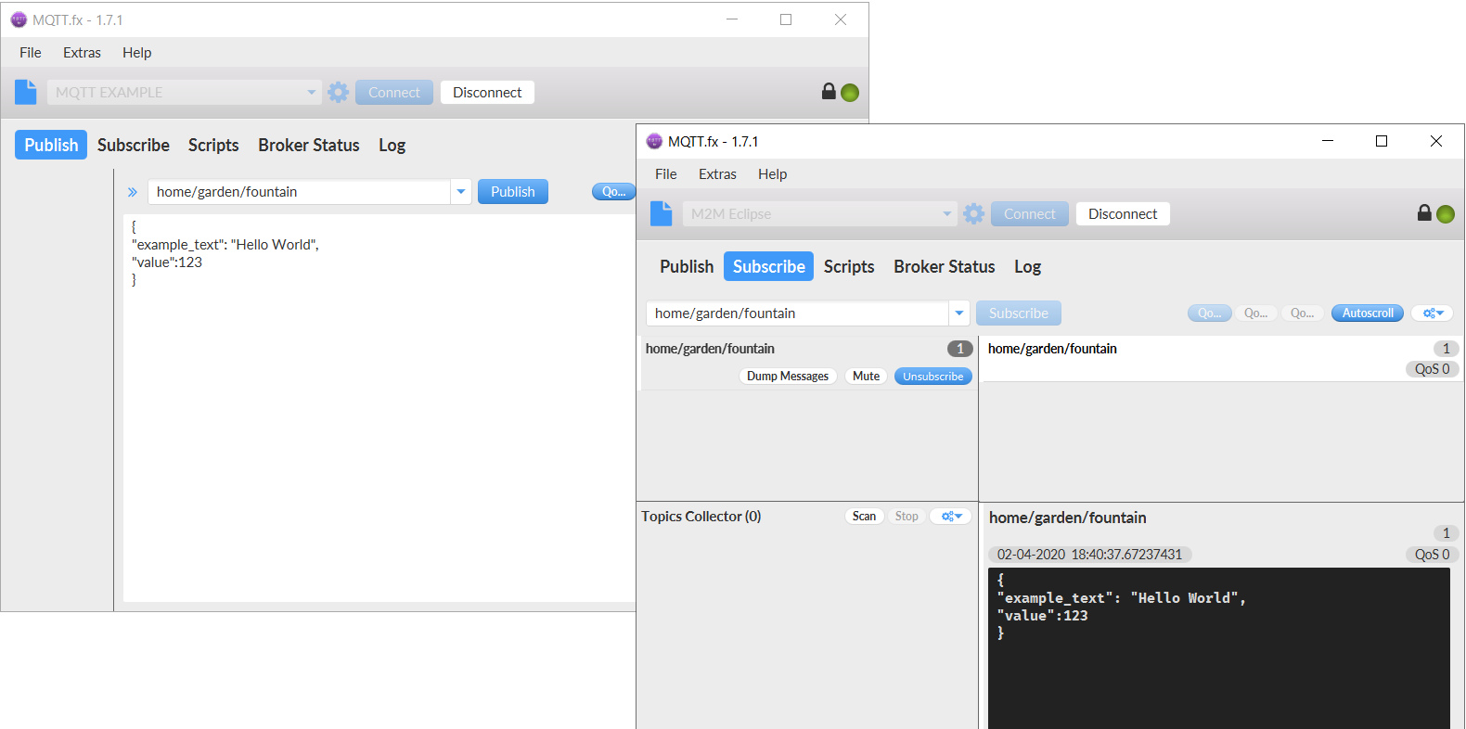Screen dimensions: 1466x729
Task: Toggle Autoscroll in subscribe panel
Action: click(x=1368, y=313)
